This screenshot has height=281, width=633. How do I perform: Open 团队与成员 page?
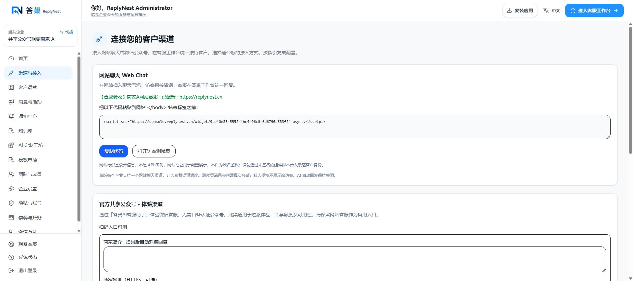click(38, 174)
